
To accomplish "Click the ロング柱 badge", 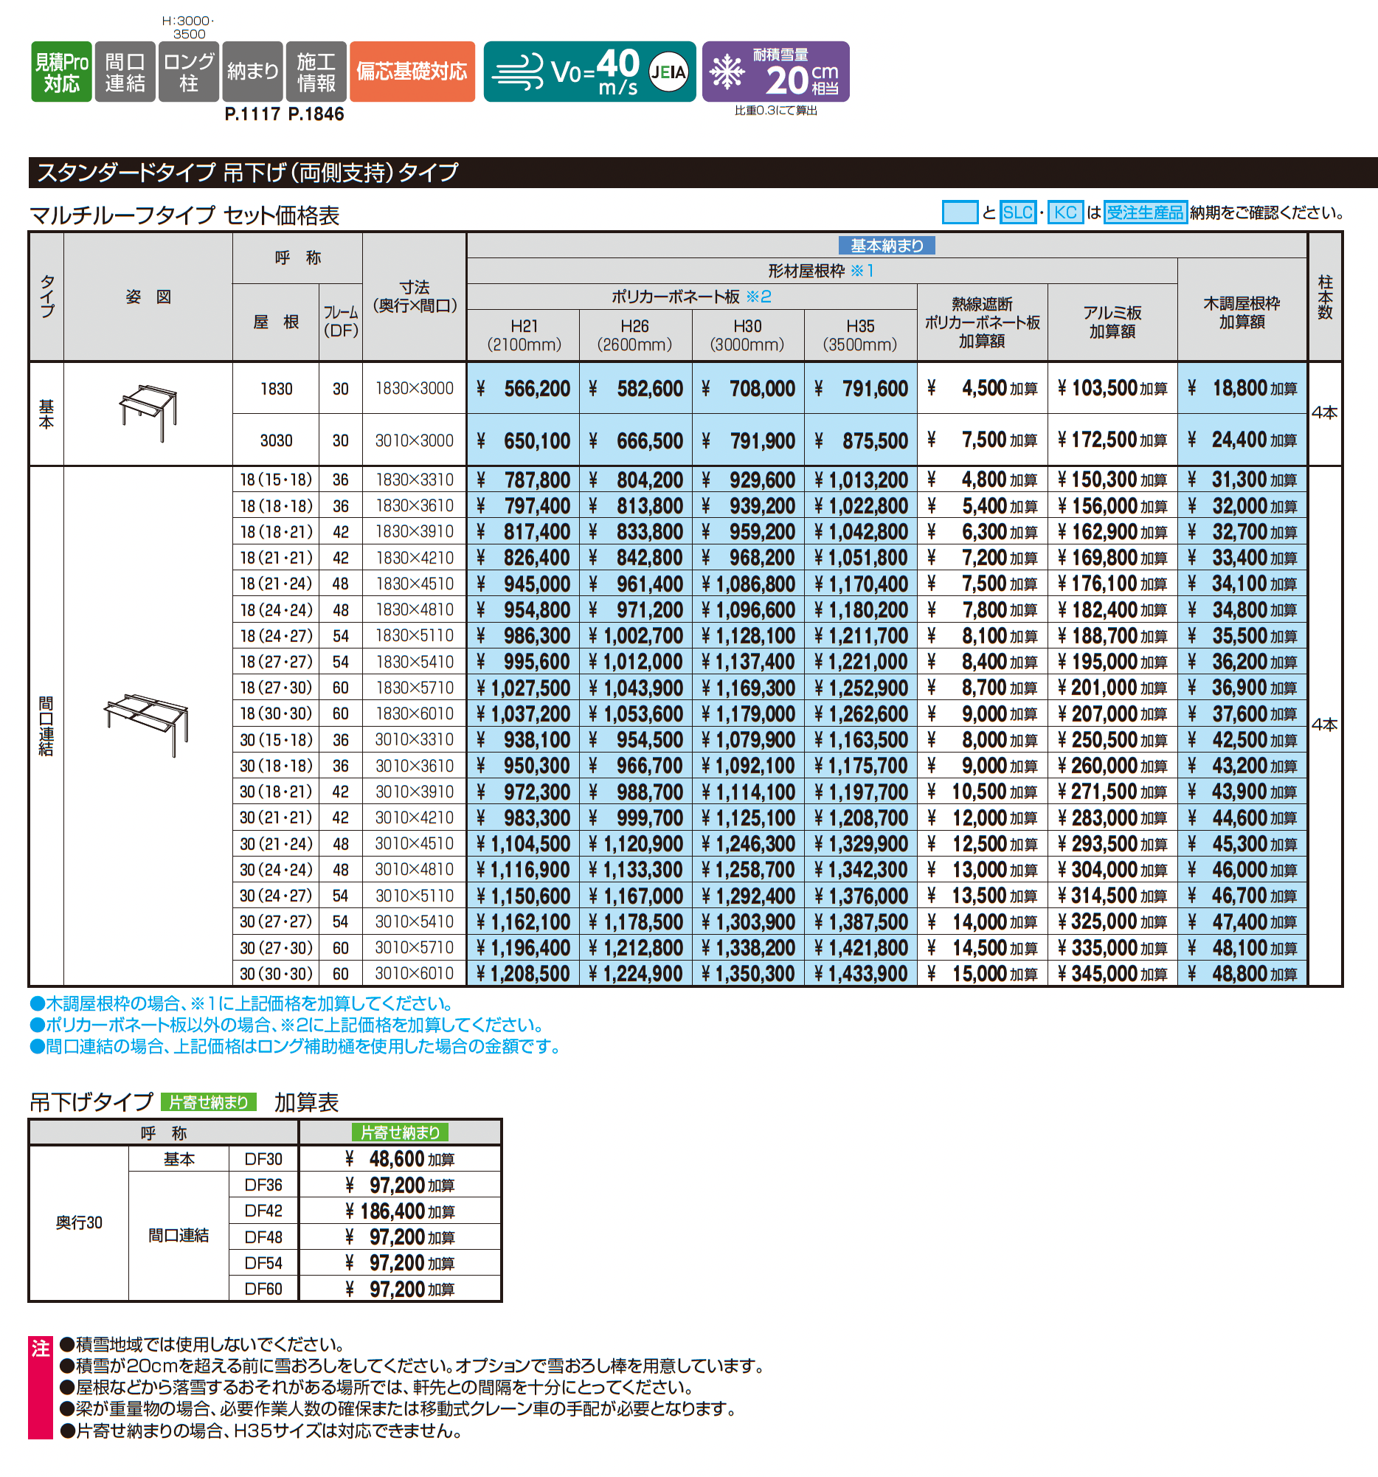I will [189, 72].
